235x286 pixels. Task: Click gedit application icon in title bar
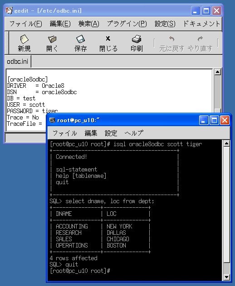pos(9,10)
